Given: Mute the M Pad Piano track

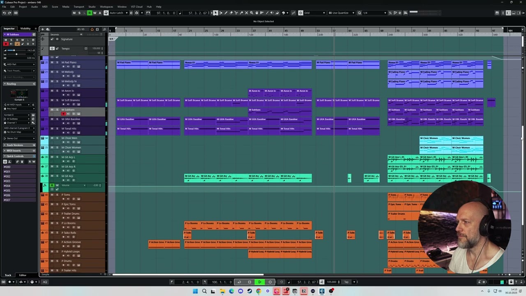Looking at the screenshot, I should pyautogui.click(x=52, y=62).
